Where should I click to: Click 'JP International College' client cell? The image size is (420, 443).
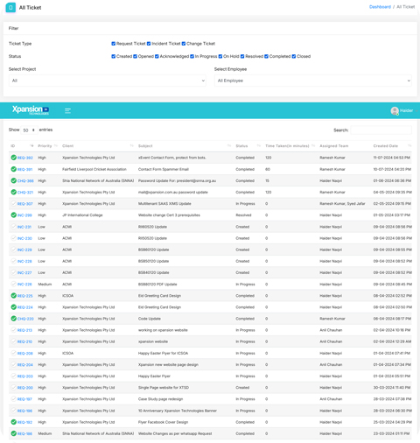click(x=82, y=215)
